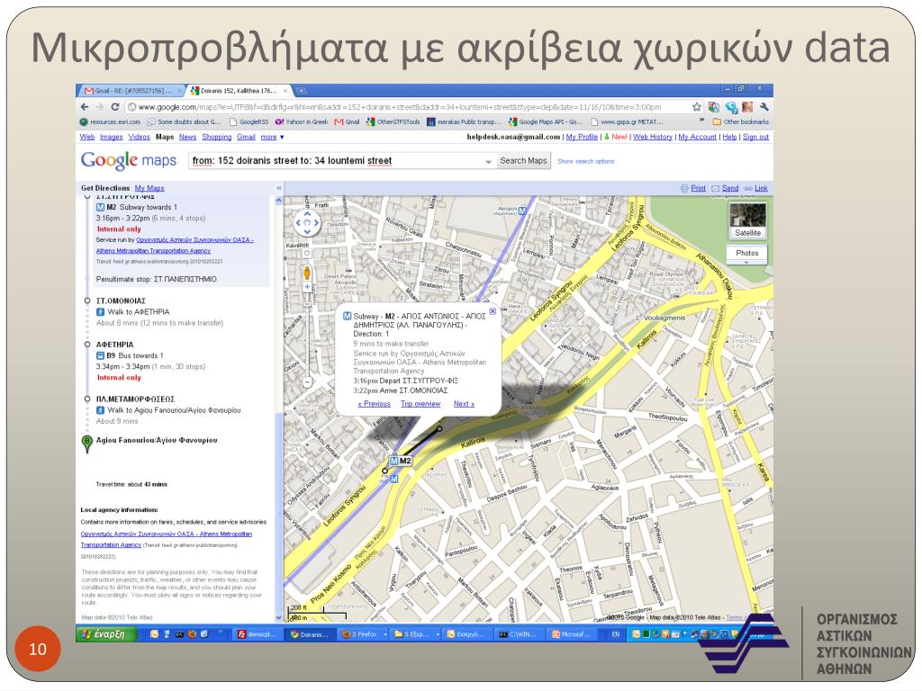Open the Windows έναρξη start button
922x691 pixels.
point(106,634)
